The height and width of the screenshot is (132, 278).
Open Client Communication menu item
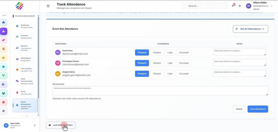(25, 81)
